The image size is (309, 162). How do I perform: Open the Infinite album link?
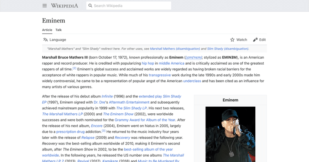[x=107, y=96]
